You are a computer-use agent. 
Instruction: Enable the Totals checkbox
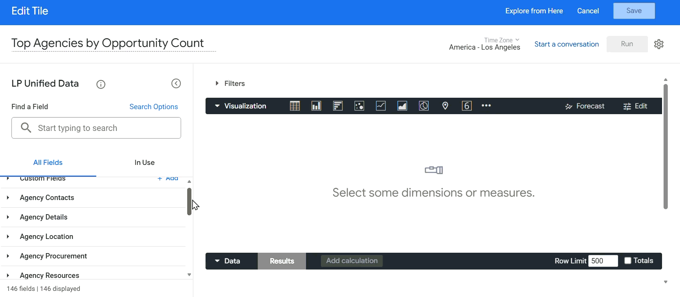tap(628, 261)
